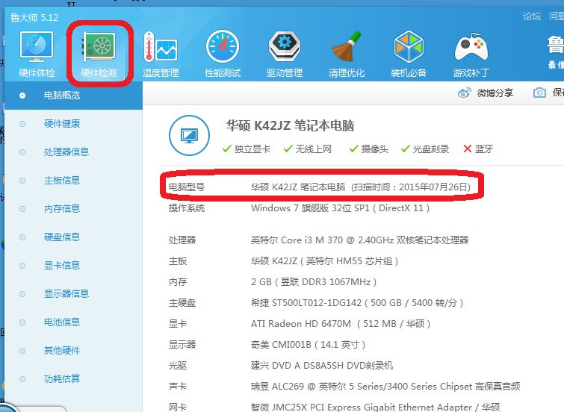
Task: Launch 性能测试 performance test icon
Action: 223,54
